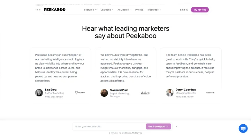Click the Try for free button
The image size is (251, 135).
200,10
